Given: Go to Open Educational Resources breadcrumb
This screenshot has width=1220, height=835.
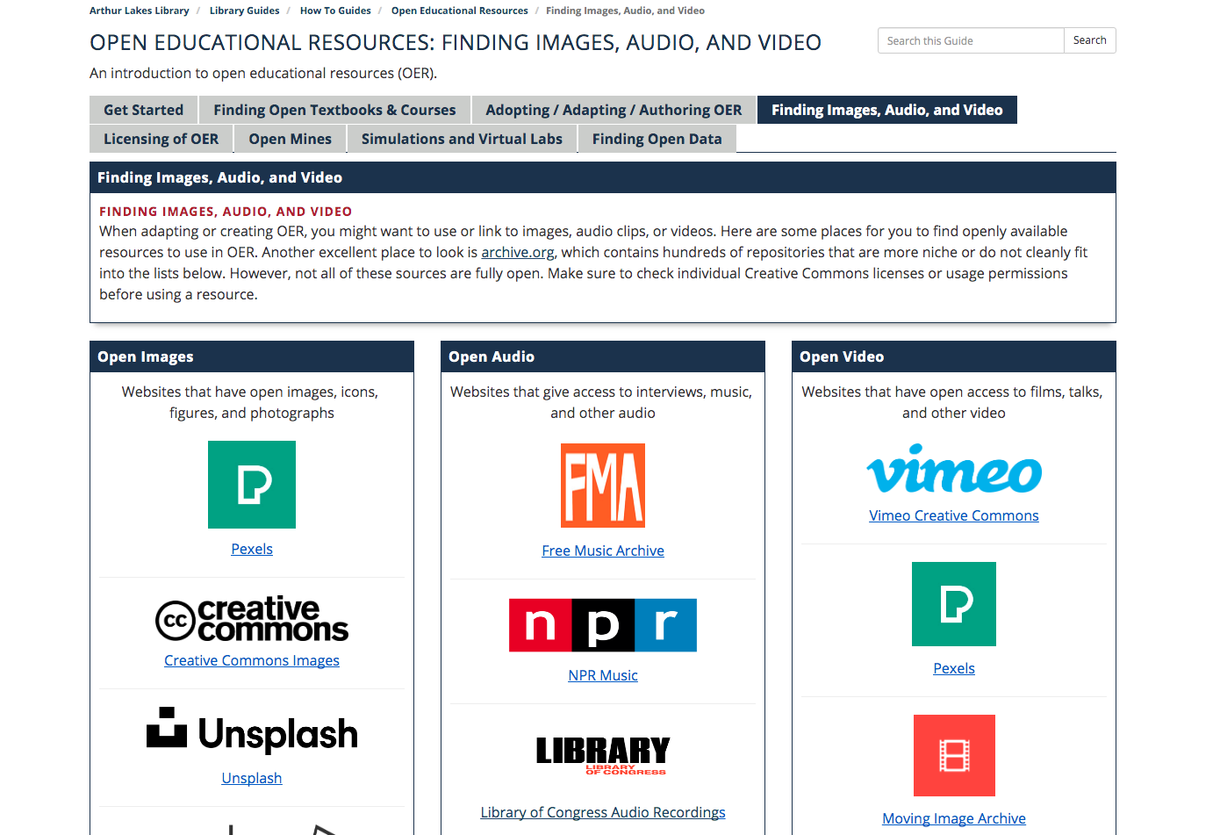Looking at the screenshot, I should (x=460, y=11).
